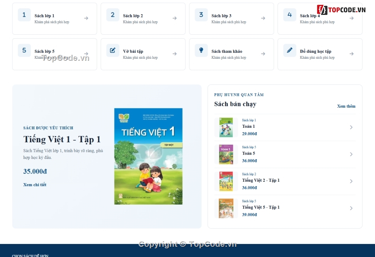Click the price 29.000đ
The height and width of the screenshot is (257, 375).
click(x=249, y=134)
